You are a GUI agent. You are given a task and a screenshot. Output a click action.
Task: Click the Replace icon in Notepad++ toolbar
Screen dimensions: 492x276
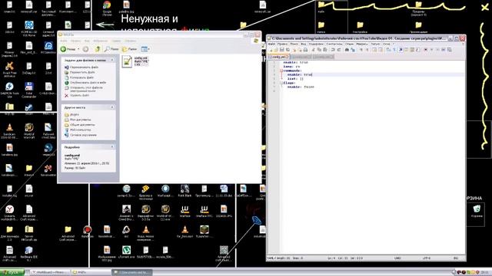pyautogui.click(x=353, y=50)
